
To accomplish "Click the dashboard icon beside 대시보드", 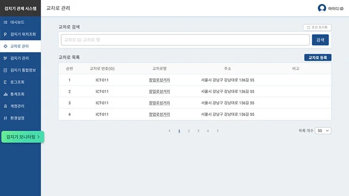I will pos(5,22).
